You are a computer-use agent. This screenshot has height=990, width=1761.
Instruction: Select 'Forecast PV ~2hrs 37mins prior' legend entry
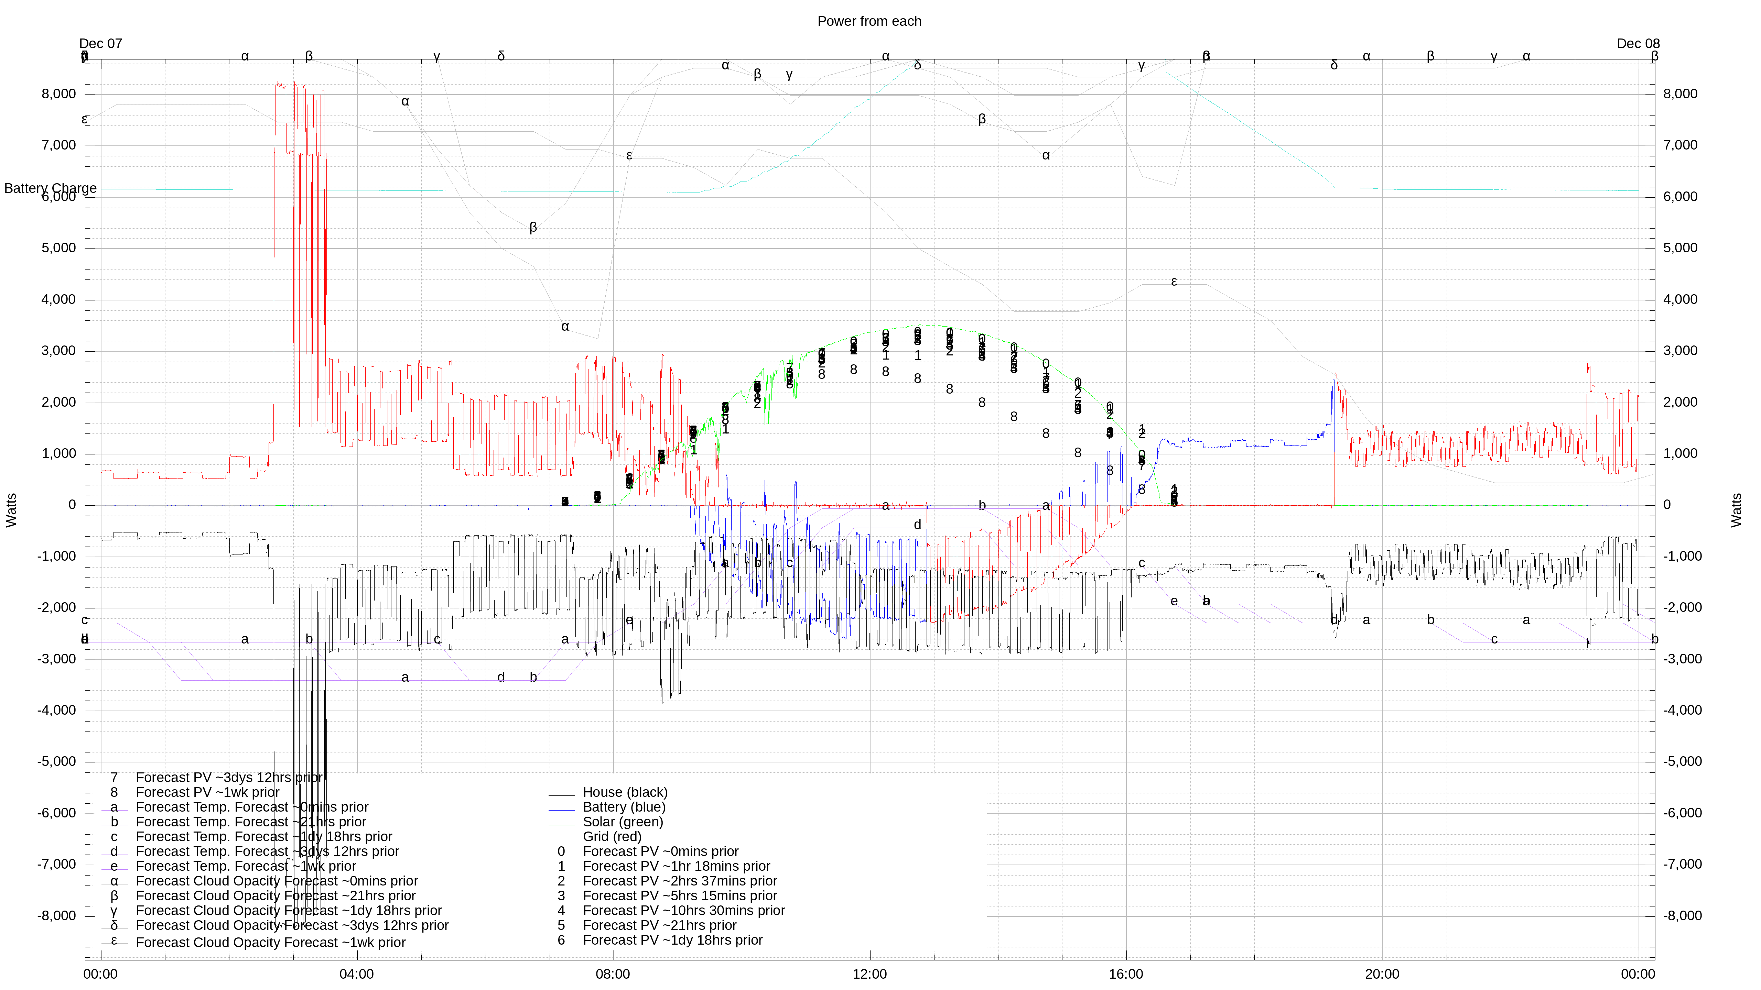pos(680,881)
